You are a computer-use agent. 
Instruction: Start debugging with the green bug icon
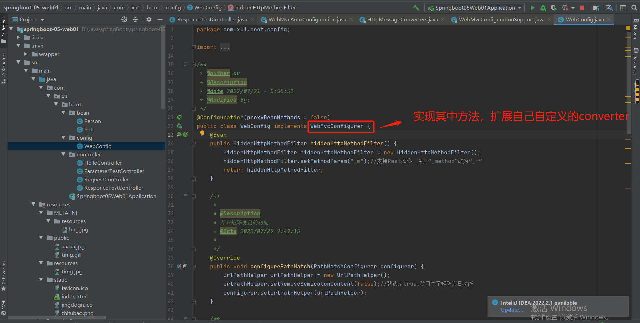click(543, 7)
